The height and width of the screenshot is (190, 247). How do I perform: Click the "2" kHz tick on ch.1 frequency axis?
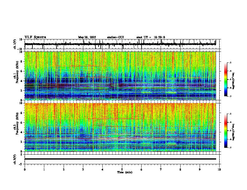pos(22,90)
